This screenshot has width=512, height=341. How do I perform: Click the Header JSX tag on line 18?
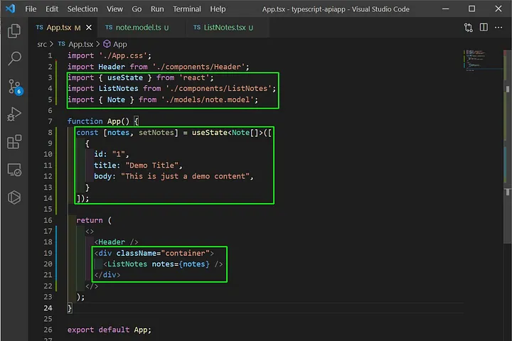(x=112, y=242)
